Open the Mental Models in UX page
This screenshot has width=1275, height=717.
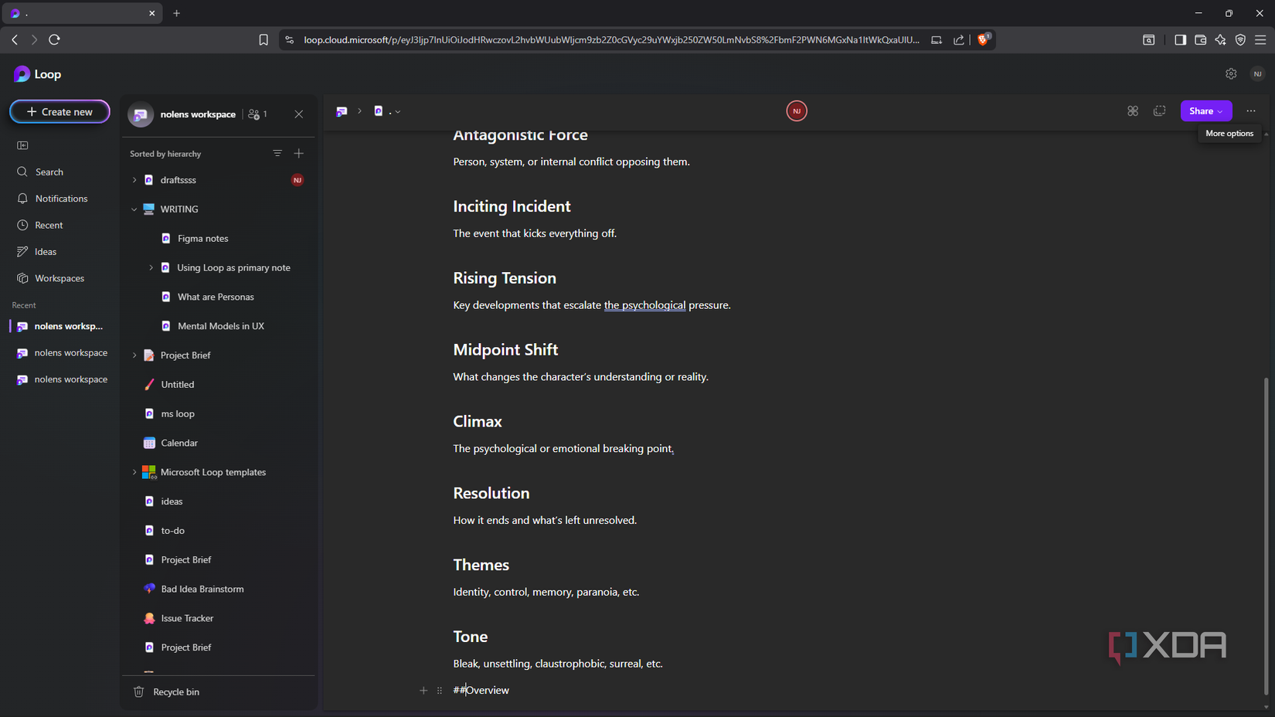coord(220,326)
